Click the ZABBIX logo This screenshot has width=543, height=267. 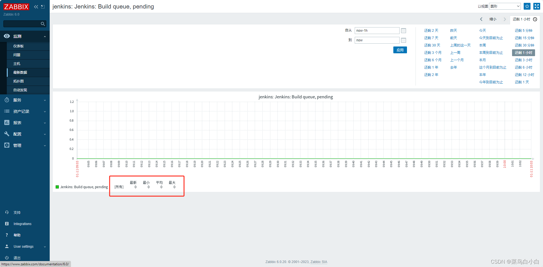(x=16, y=7)
